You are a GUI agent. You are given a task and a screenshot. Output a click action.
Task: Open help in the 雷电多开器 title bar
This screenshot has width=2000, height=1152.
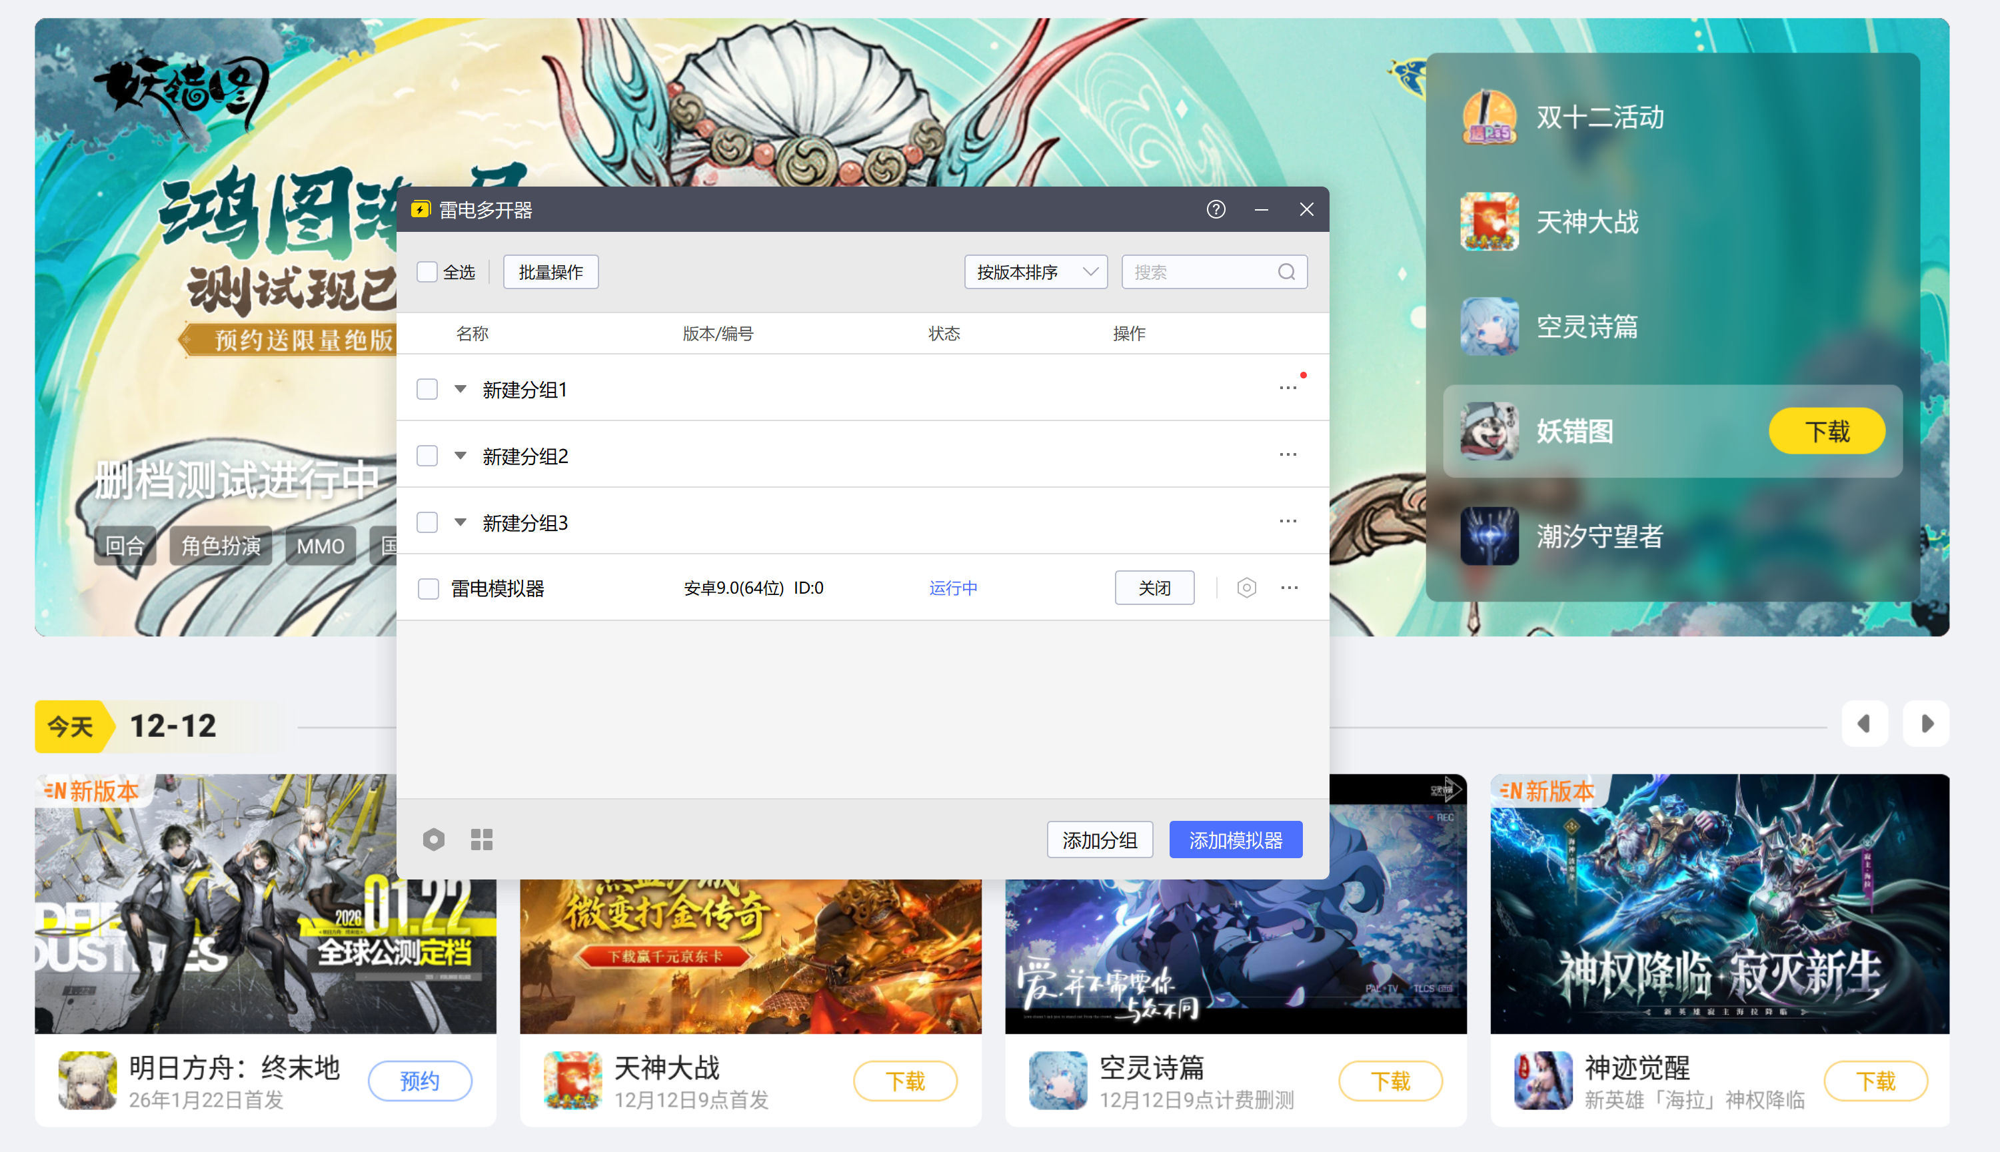pyautogui.click(x=1215, y=209)
